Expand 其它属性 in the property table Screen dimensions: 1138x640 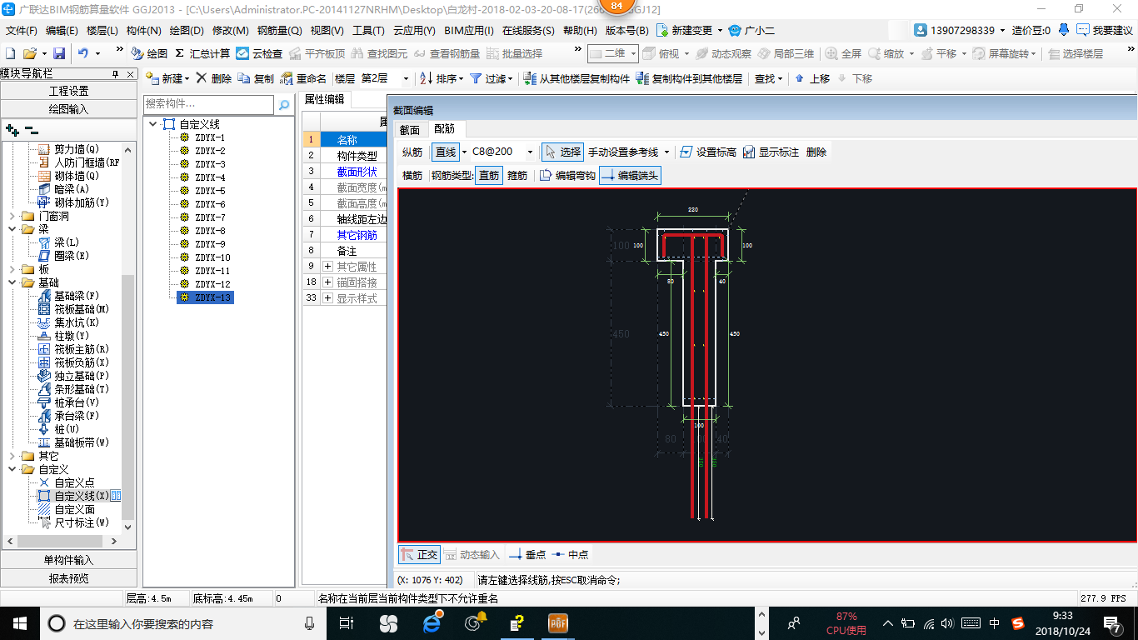[x=327, y=267]
